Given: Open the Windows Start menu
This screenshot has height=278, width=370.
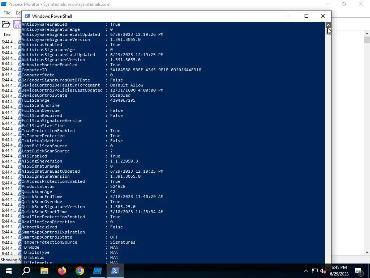Looking at the screenshot, I should [x=9, y=271].
